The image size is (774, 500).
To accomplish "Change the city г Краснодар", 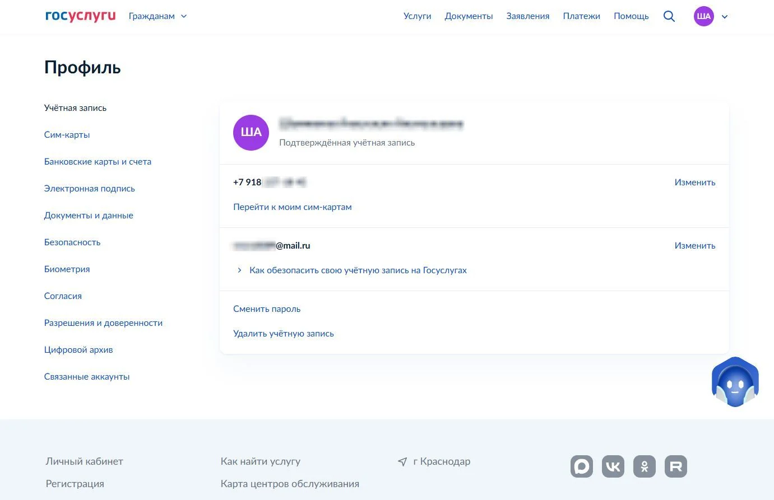I will tap(442, 461).
